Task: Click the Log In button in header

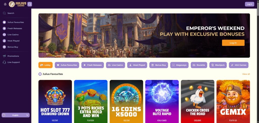Action: (249, 4)
